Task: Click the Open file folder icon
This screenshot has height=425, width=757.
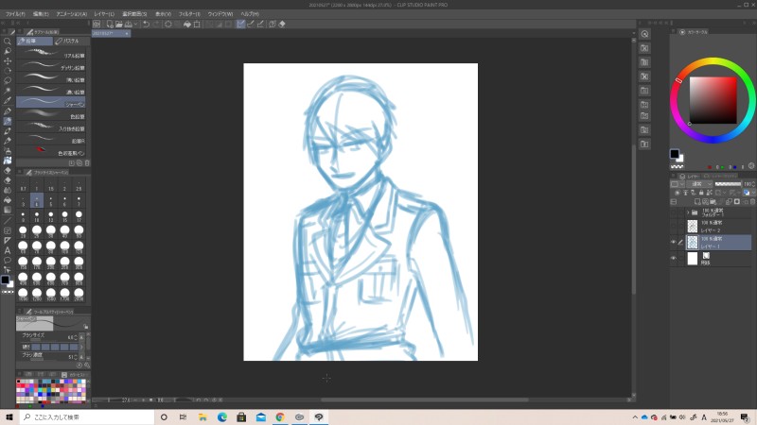Action: pyautogui.click(x=119, y=25)
